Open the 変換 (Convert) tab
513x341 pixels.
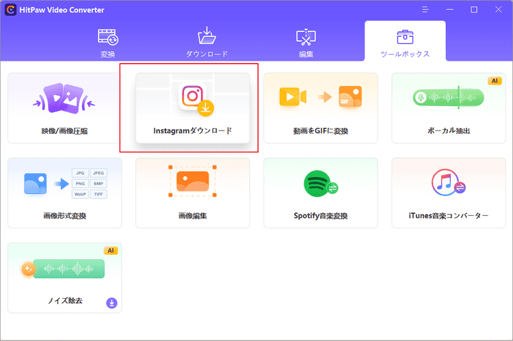[107, 44]
